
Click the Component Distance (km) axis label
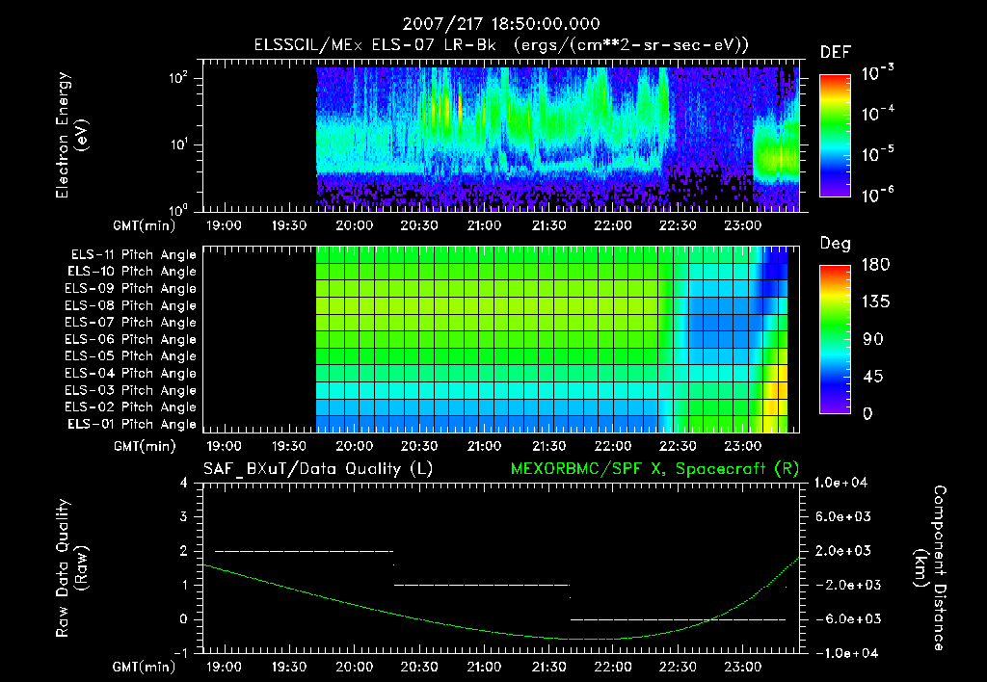point(930,568)
